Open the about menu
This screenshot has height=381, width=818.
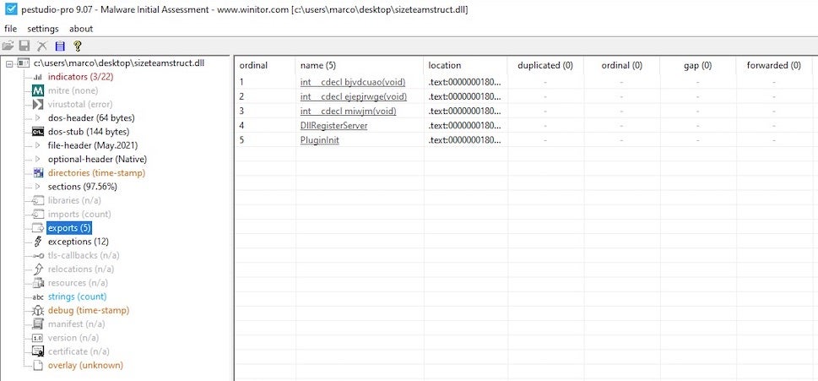pos(81,29)
